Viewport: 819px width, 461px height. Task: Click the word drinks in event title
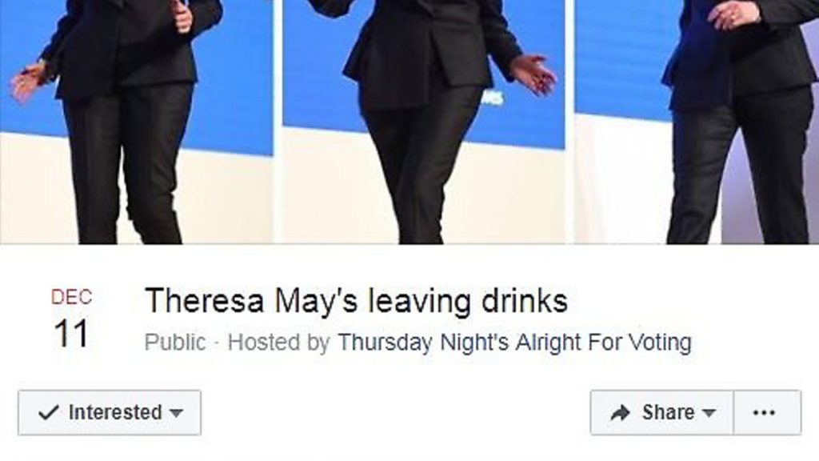[525, 302]
